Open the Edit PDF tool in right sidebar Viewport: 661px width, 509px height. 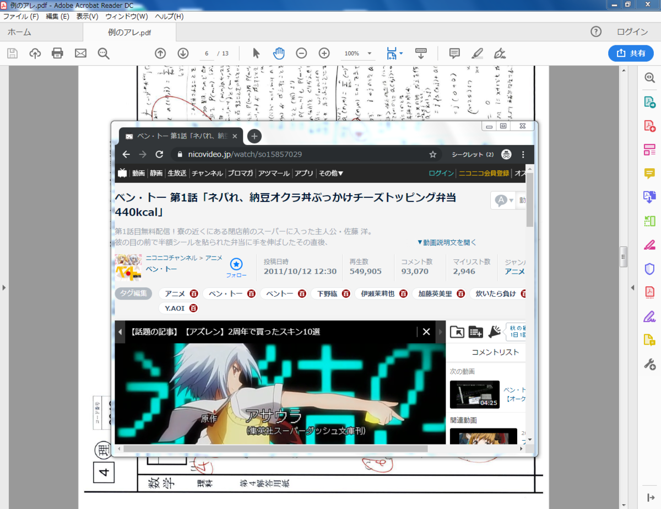pyautogui.click(x=649, y=149)
